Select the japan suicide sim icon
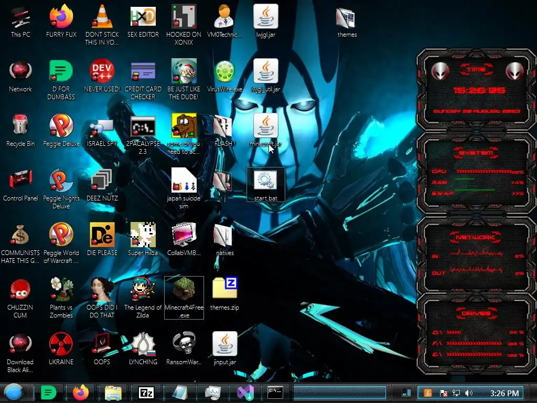Viewport: 537px width, 403px height. pos(184,180)
